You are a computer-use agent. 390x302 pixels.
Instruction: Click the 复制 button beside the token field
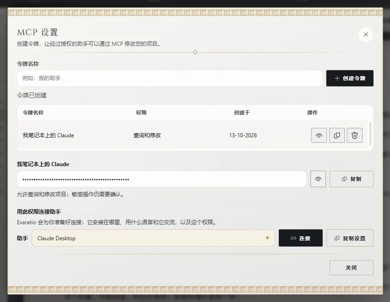[x=352, y=179]
